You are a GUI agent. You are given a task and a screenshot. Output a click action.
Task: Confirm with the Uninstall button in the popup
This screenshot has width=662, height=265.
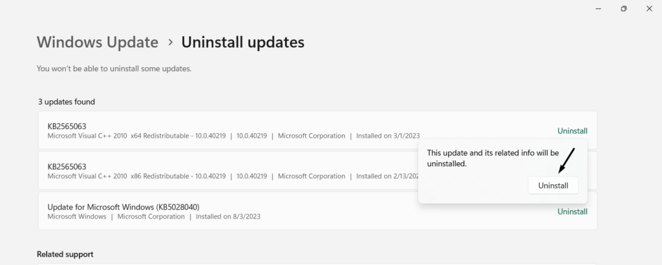pos(553,185)
